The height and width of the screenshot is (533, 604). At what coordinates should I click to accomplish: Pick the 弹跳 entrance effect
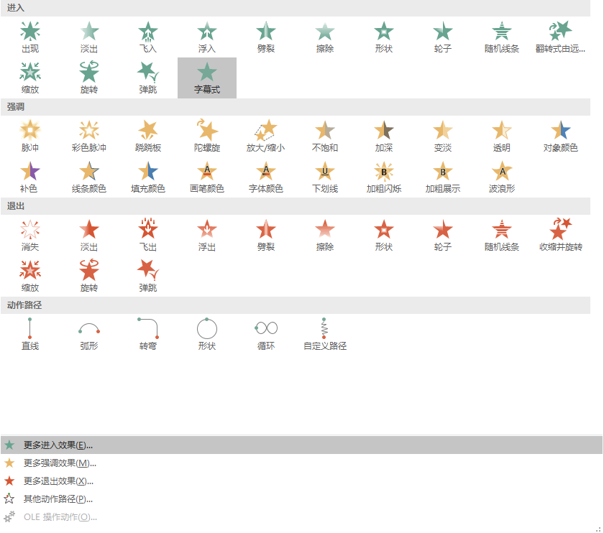148,78
